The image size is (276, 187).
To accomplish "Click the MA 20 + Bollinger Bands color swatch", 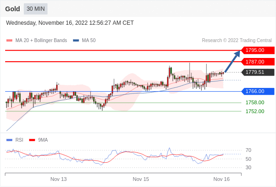I will 9,41.
